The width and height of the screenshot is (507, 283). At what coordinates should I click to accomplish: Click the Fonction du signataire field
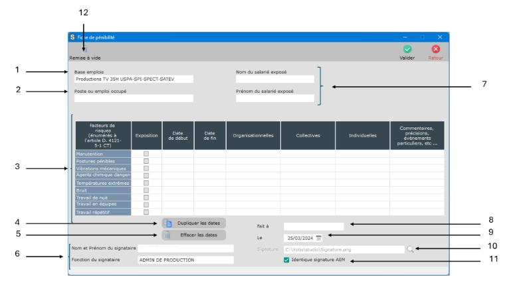185,260
